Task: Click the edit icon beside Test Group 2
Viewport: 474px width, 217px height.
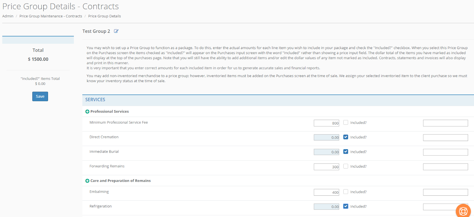Action: click(116, 31)
